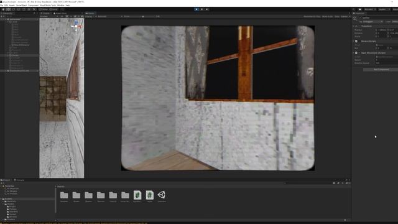398x224 pixels.
Task: Open the fifth folder in Assets
Action: pos(113,195)
